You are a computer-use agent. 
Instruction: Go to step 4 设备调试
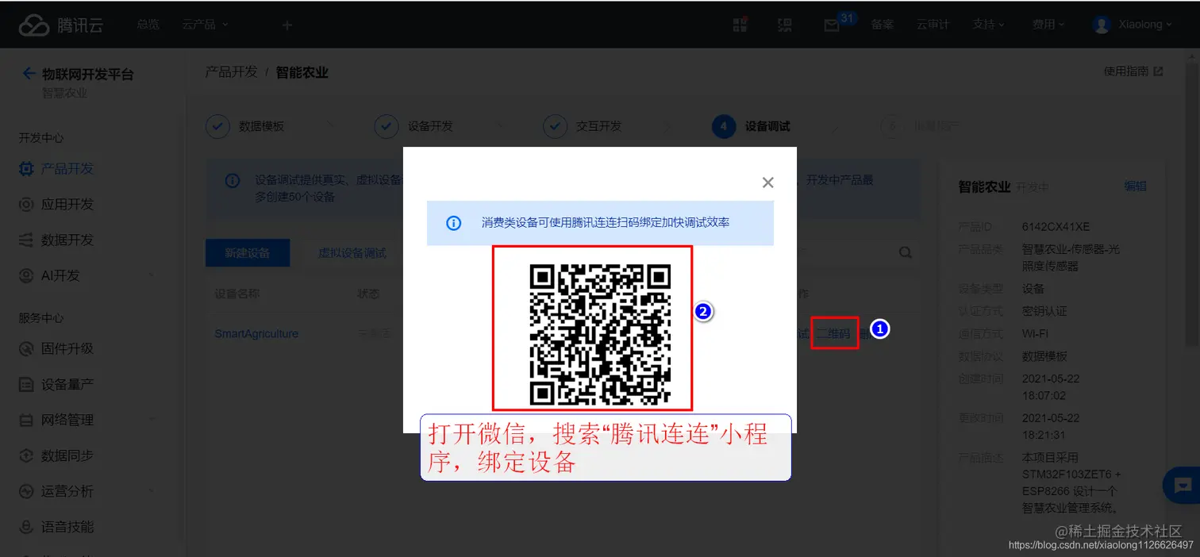[x=752, y=126]
